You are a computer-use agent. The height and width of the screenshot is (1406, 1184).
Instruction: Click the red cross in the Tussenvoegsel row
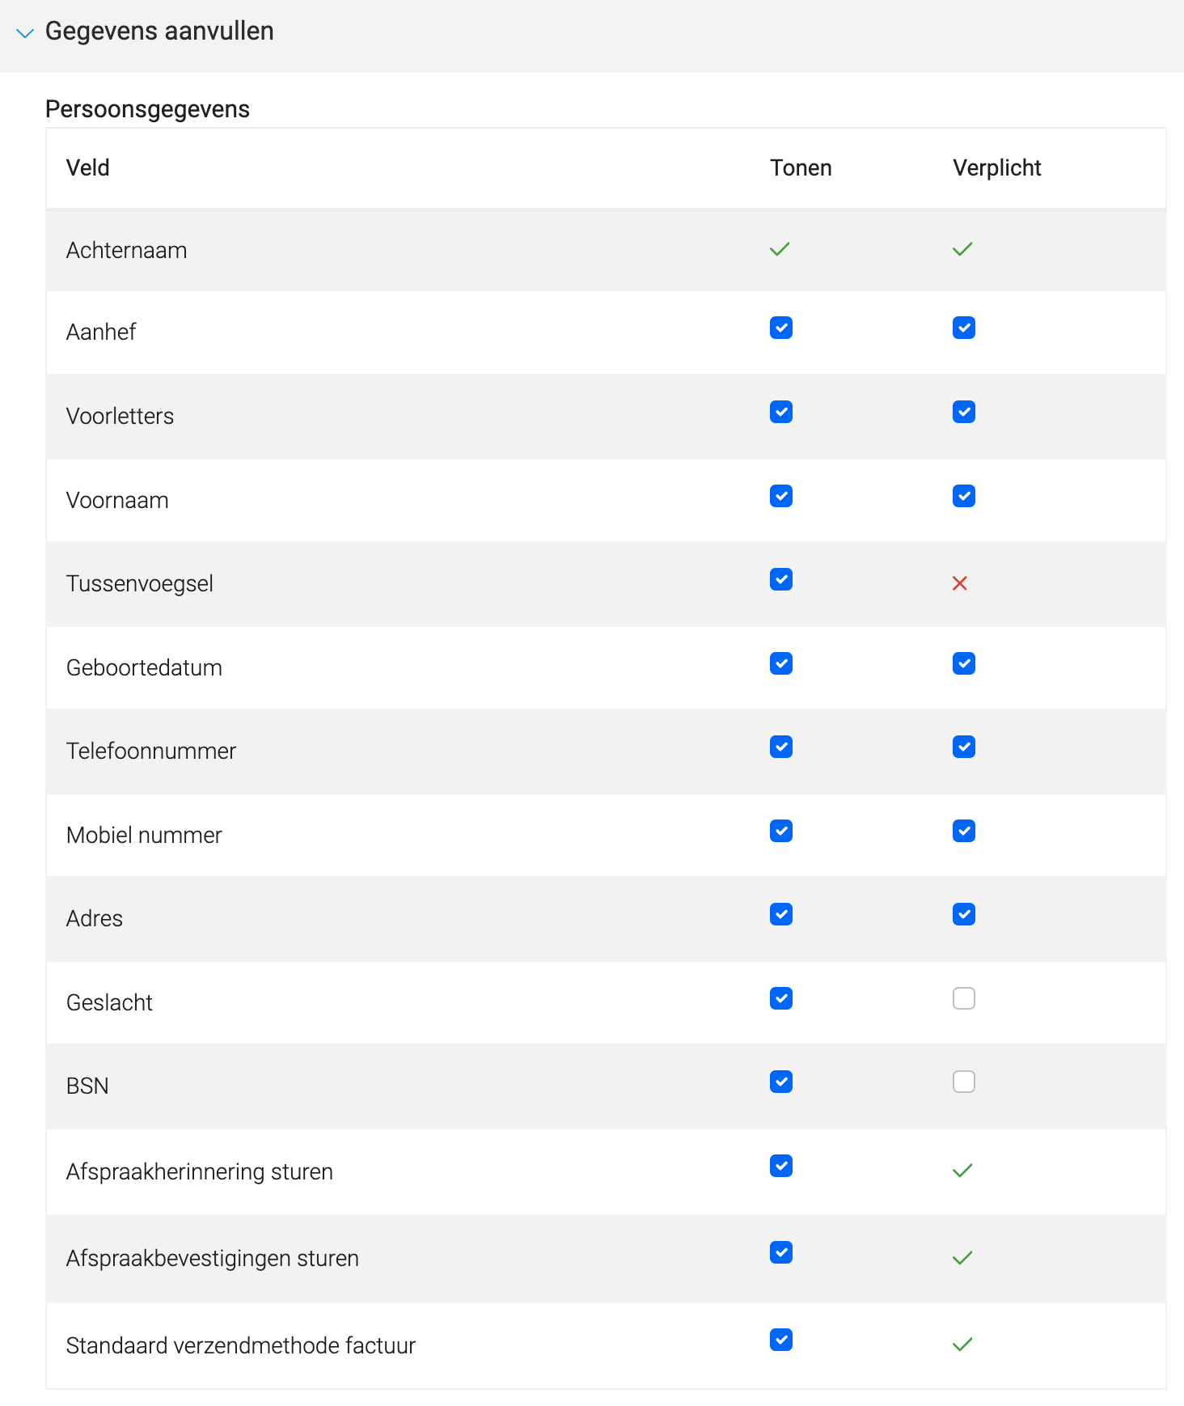960,583
